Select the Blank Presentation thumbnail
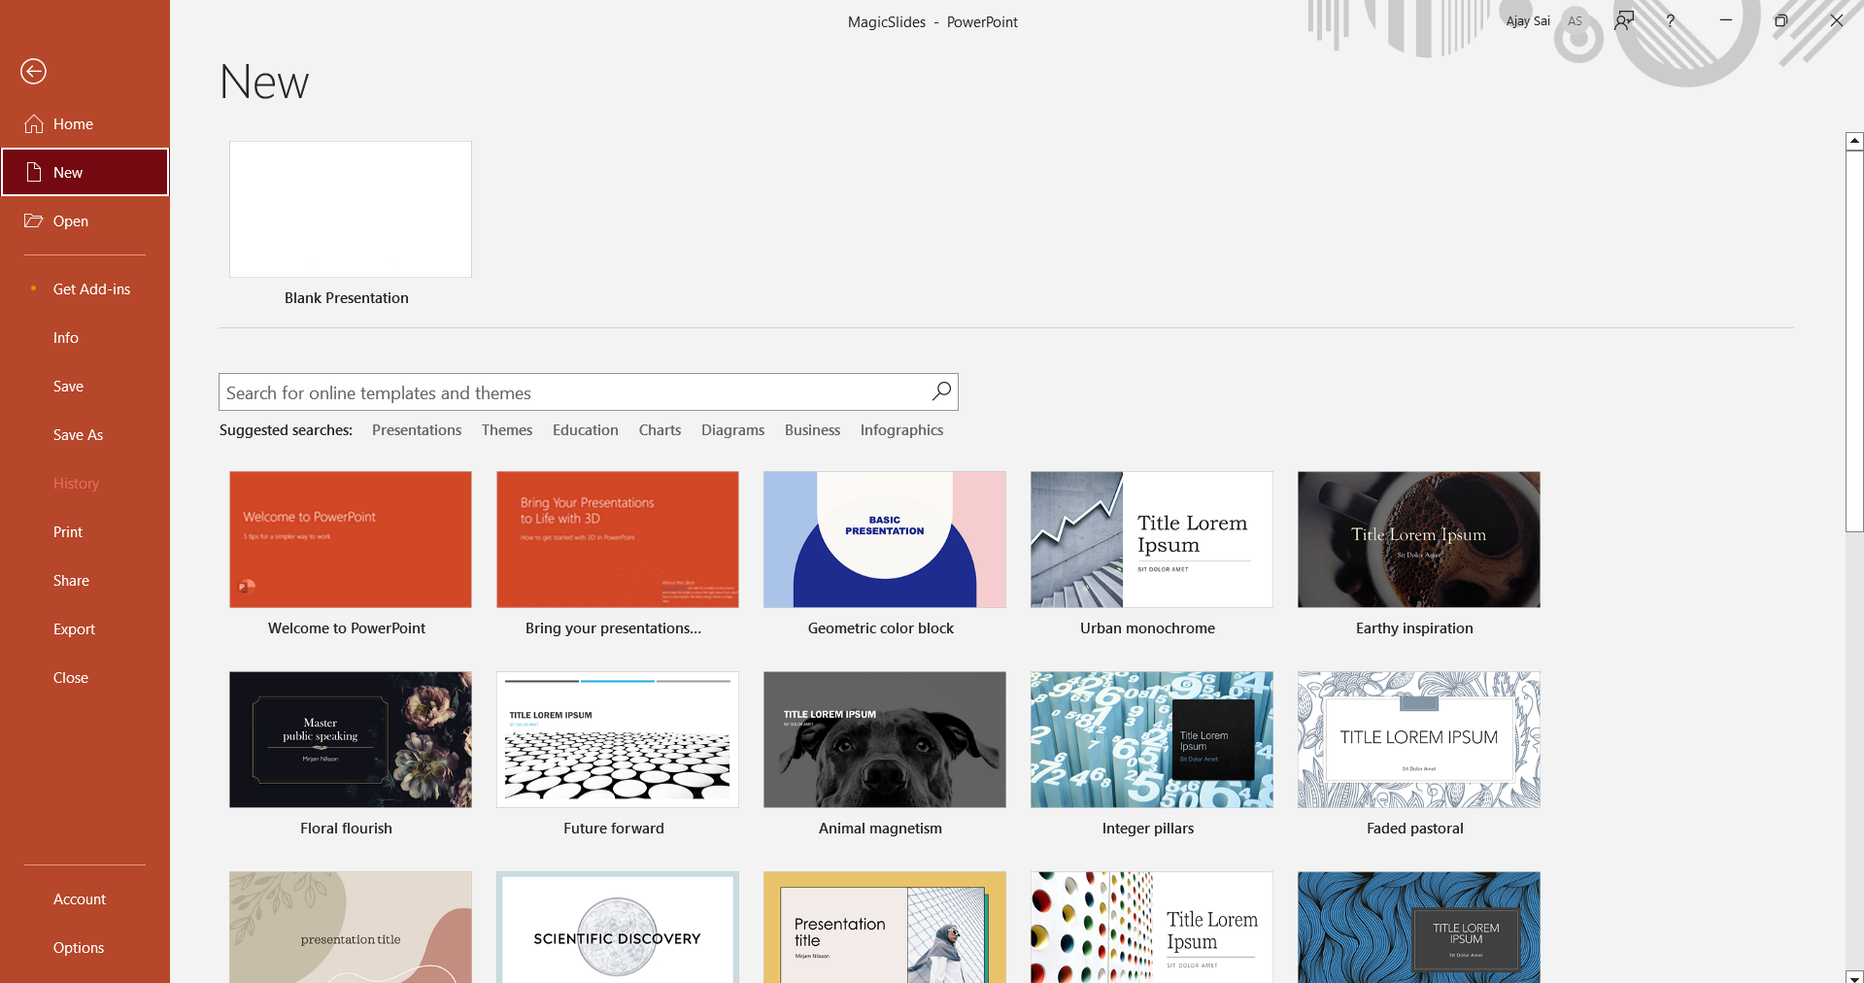Image resolution: width=1864 pixels, height=983 pixels. tap(351, 210)
